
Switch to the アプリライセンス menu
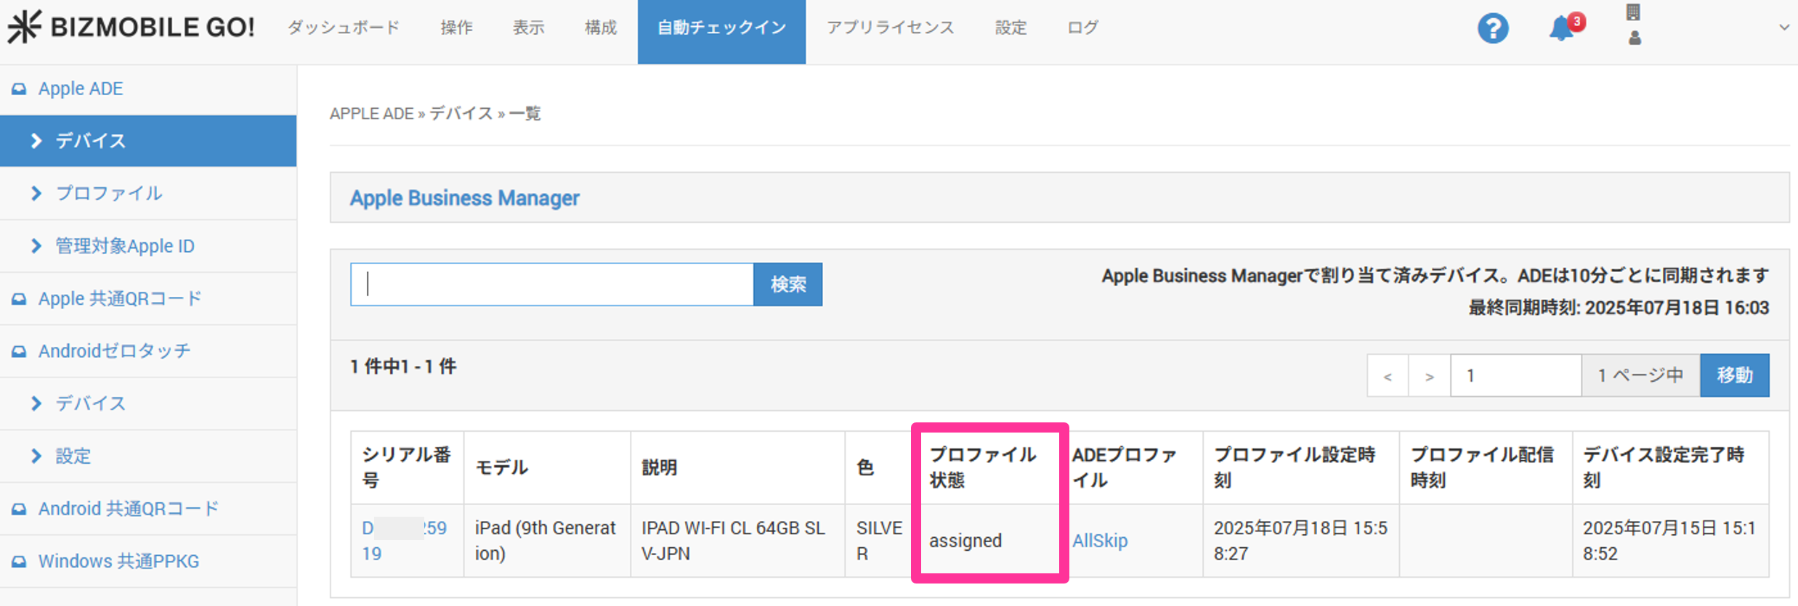(x=890, y=28)
